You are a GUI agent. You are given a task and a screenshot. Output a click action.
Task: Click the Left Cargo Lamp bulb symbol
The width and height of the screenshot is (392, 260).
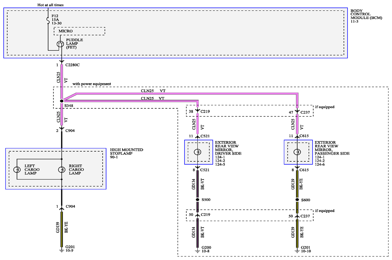pyautogui.click(x=17, y=170)
